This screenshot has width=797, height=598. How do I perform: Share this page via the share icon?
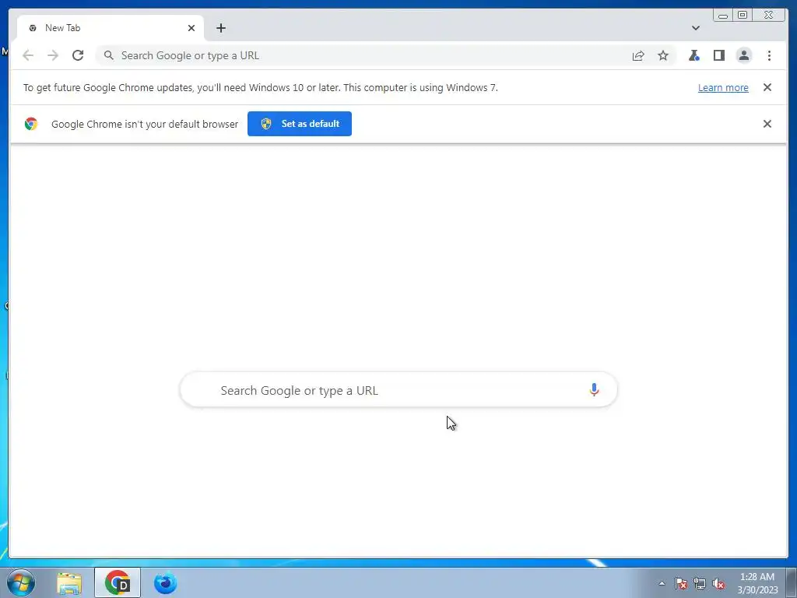638,55
